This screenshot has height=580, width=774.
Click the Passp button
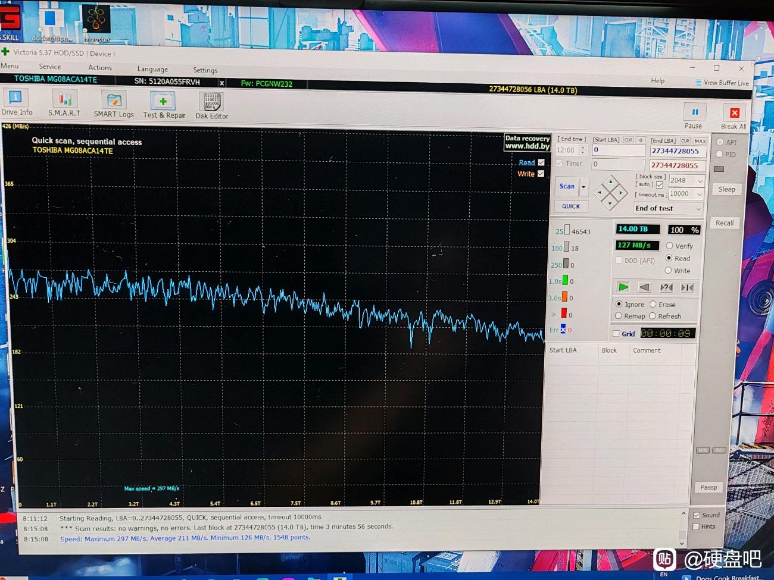[x=709, y=487]
